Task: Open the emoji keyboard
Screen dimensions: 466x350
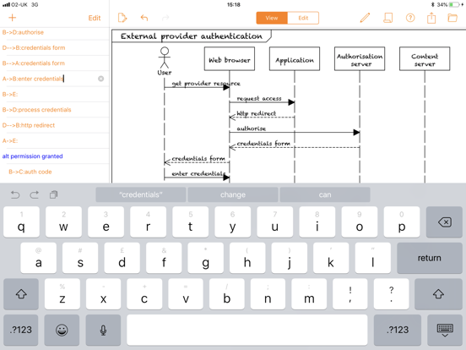Action: pyautogui.click(x=62, y=330)
